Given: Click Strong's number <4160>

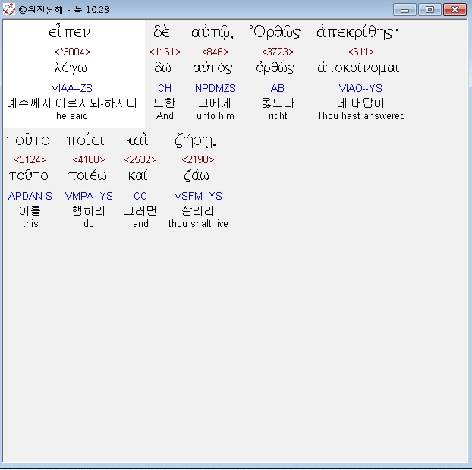Looking at the screenshot, I should (x=89, y=159).
